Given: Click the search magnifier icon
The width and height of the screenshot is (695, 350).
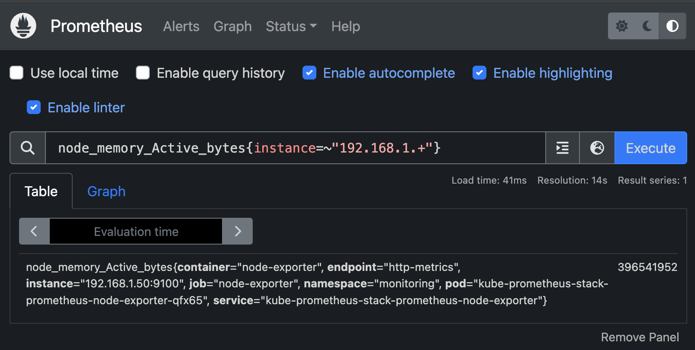Looking at the screenshot, I should click(28, 148).
